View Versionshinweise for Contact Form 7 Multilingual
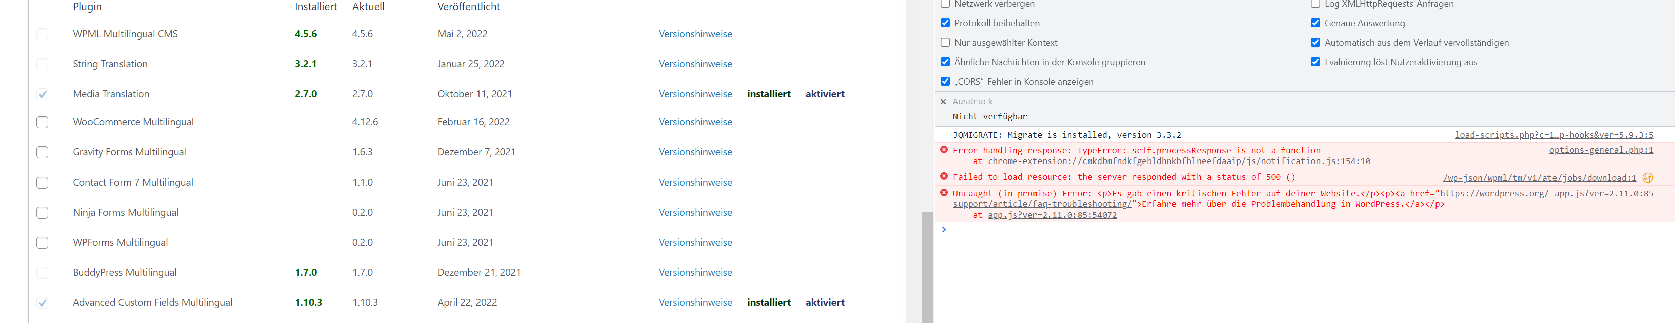Image resolution: width=1675 pixels, height=323 pixels. [695, 183]
